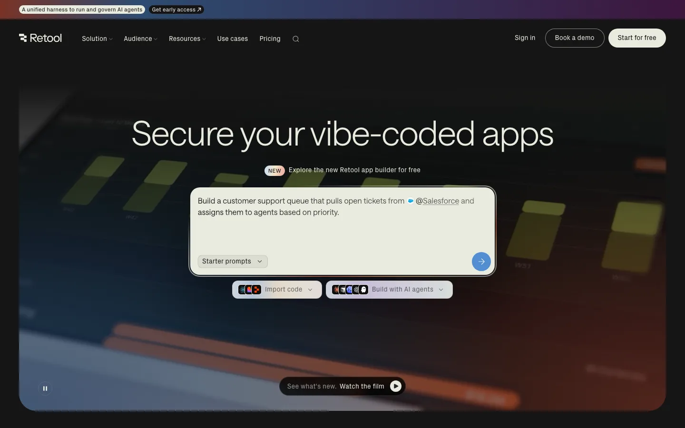Click Get early access banner button
685x428 pixels.
176,10
